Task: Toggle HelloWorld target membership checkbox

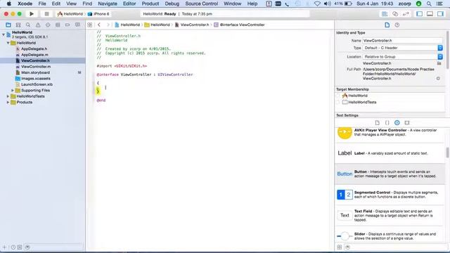Action: [337, 96]
